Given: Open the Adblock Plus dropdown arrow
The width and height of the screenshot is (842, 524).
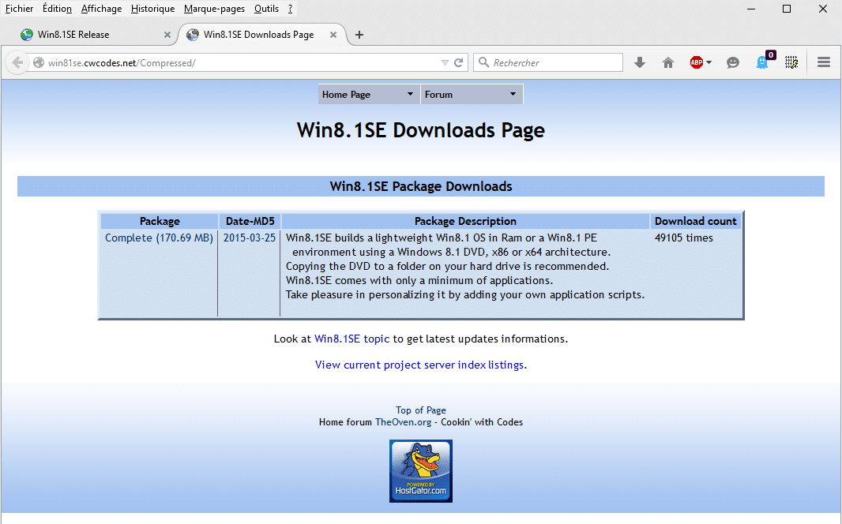Looking at the screenshot, I should tap(709, 63).
